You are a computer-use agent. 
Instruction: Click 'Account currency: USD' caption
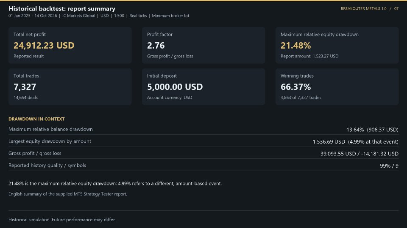click(x=170, y=98)
